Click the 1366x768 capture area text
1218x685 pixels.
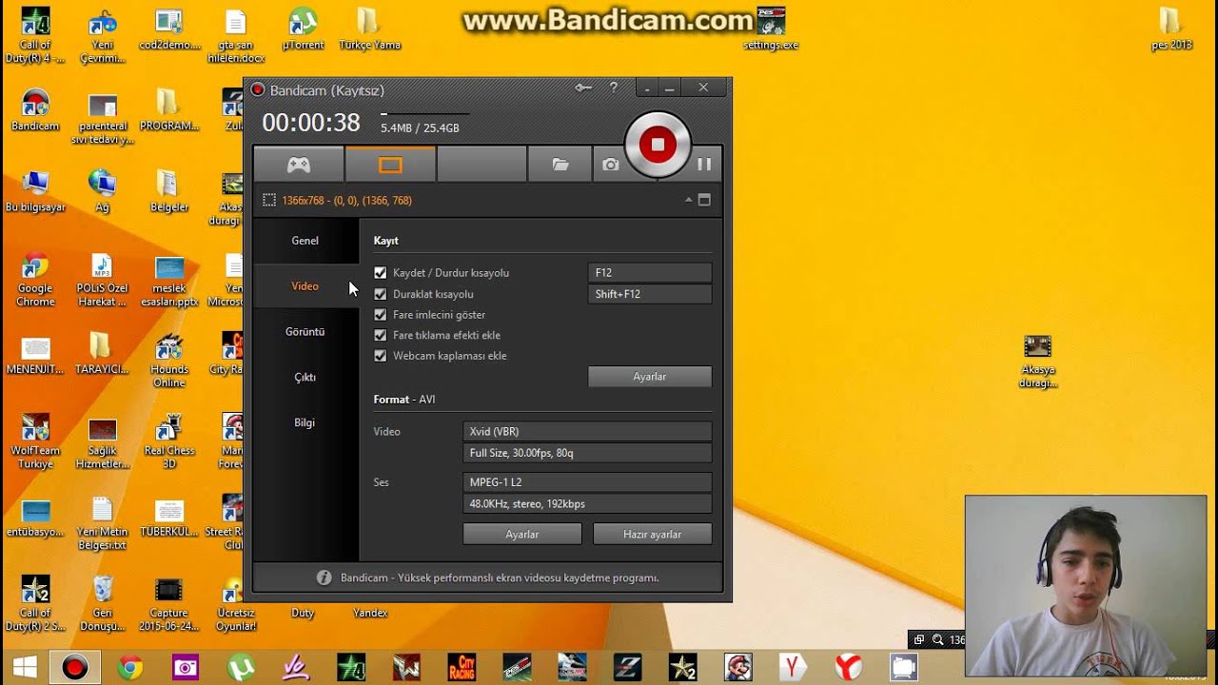(x=346, y=201)
